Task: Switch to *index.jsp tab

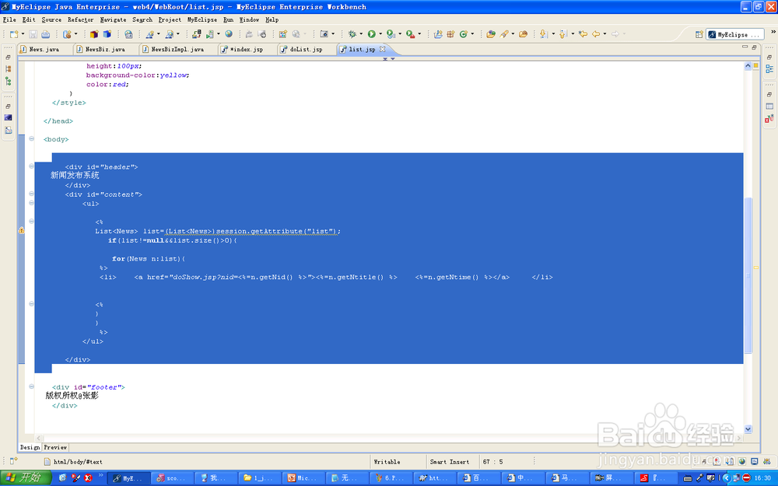Action: (x=246, y=49)
